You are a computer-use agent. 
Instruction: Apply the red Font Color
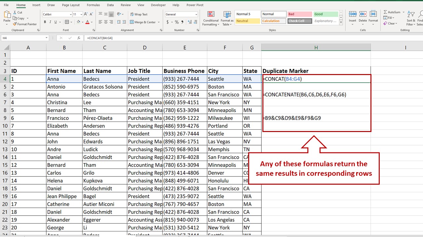87,22
